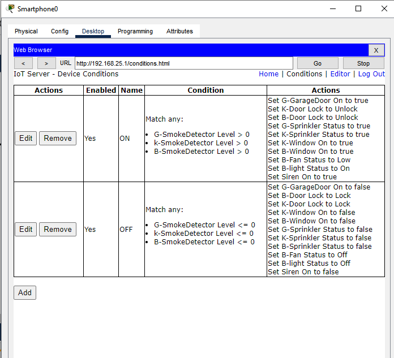Viewport: 394px width, 358px height.
Task: Open the Physical tab
Action: click(26, 31)
